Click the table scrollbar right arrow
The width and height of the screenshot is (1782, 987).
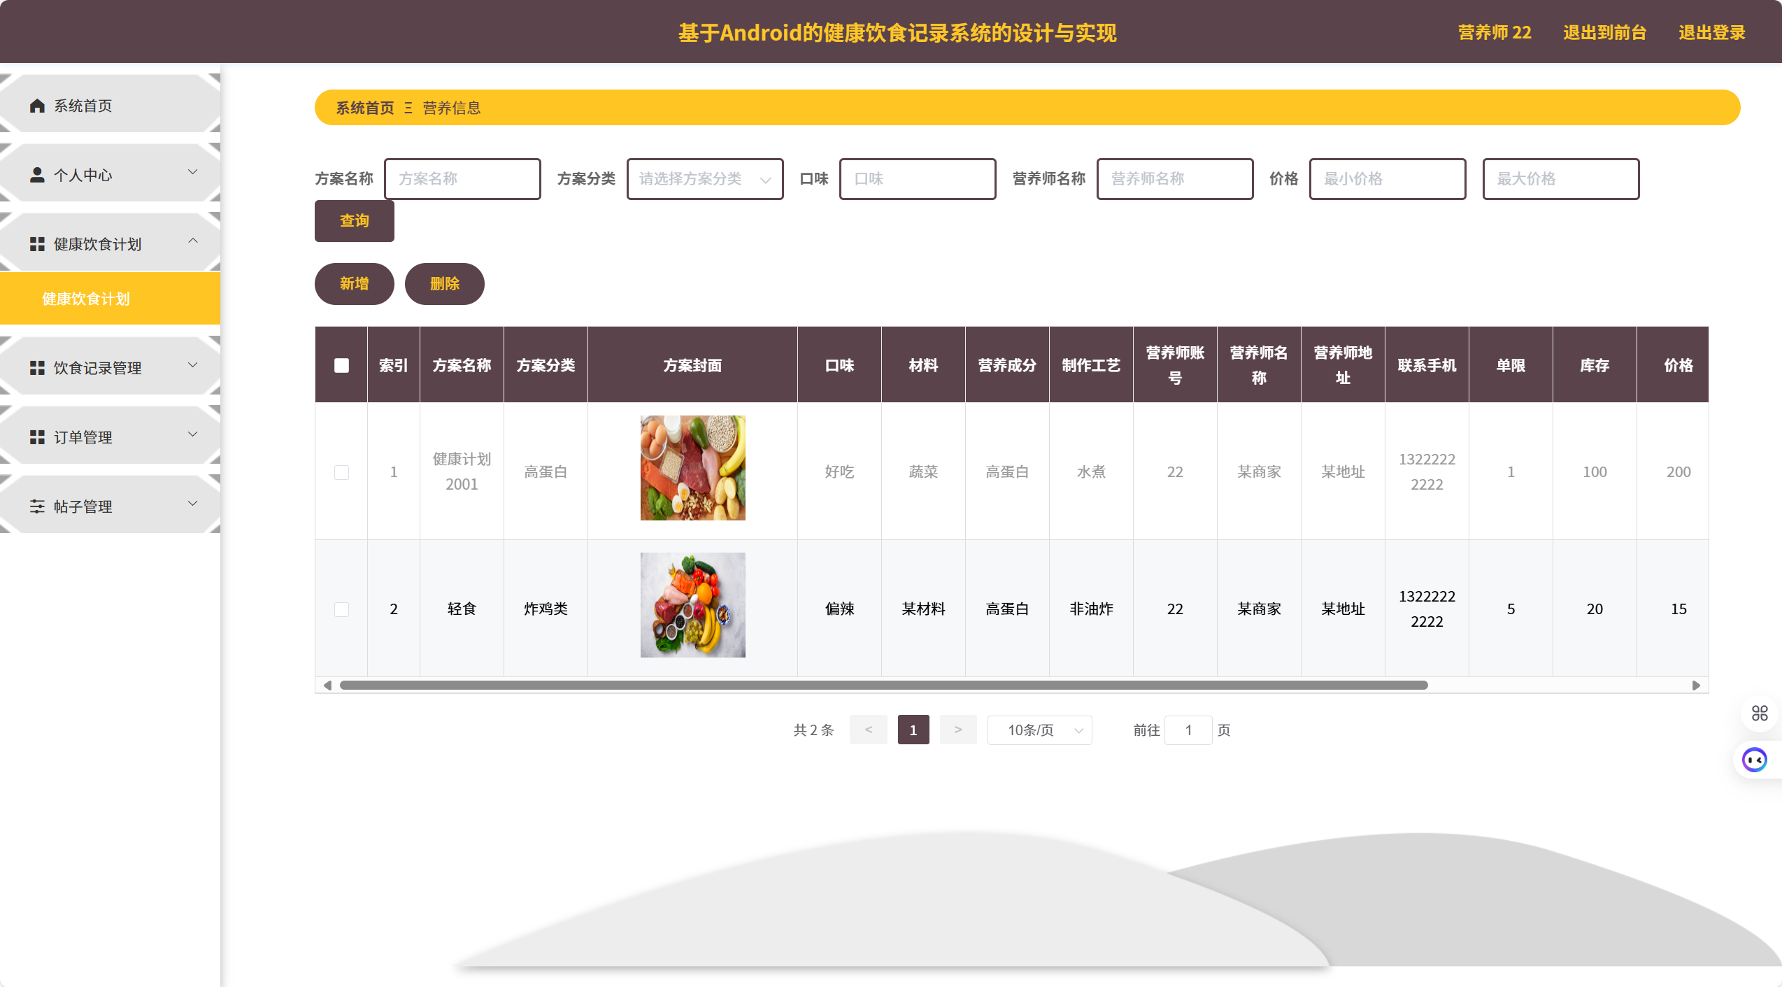1695,686
